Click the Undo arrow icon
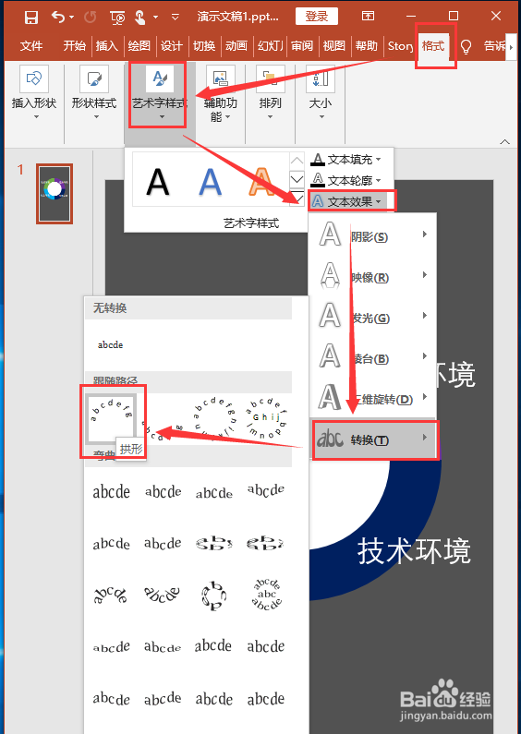521x734 pixels. (x=58, y=18)
